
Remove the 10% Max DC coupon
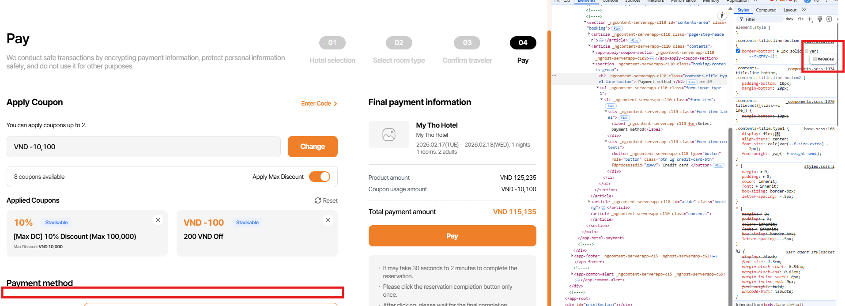[158, 220]
